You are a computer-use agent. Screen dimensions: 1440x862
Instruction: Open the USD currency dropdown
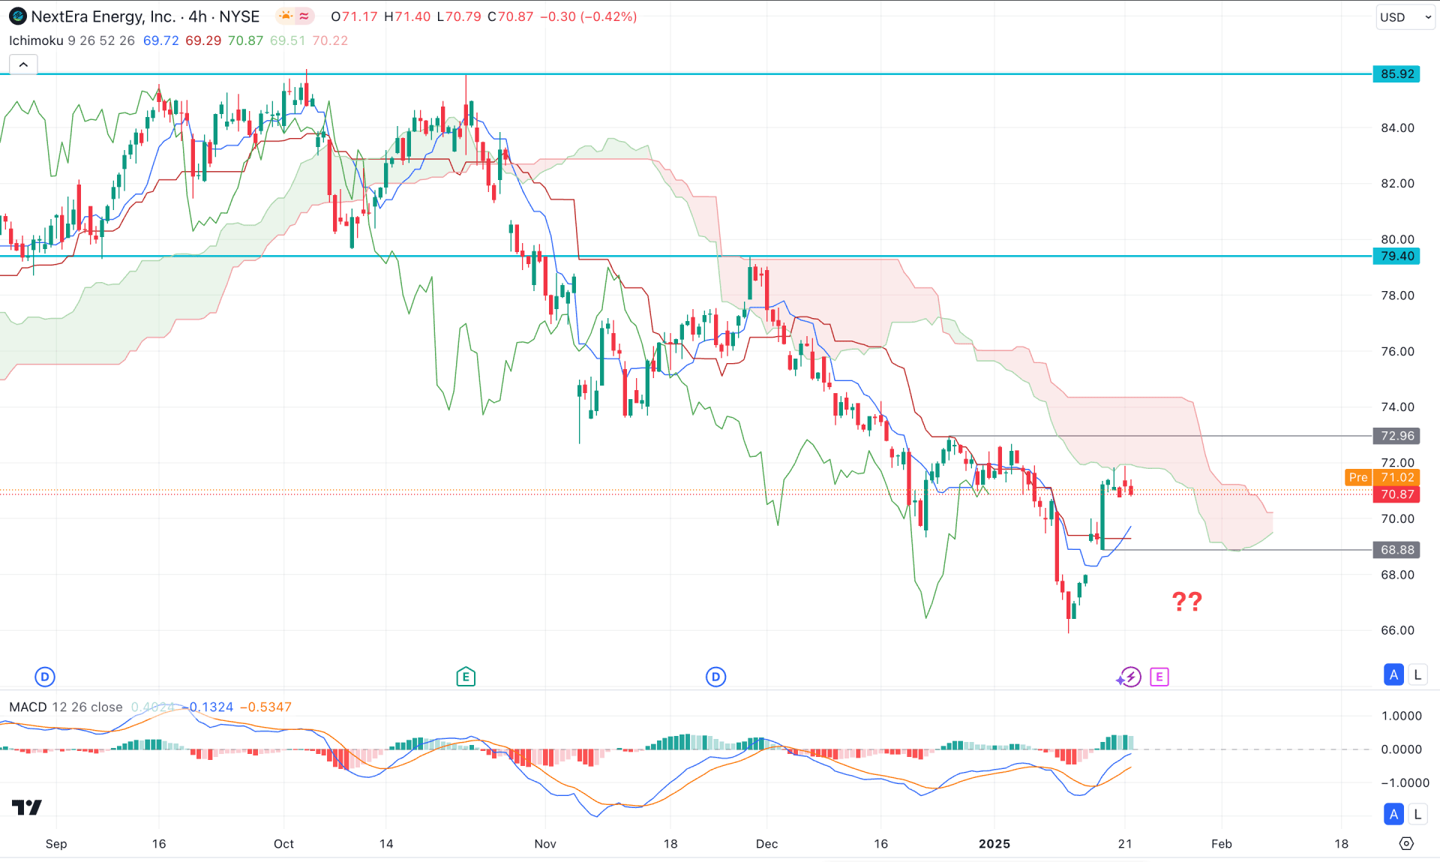click(x=1405, y=17)
